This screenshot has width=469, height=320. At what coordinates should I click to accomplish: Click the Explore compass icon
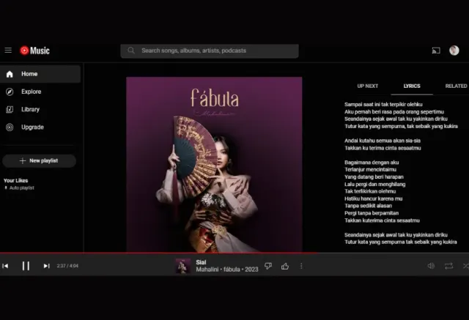(10, 92)
